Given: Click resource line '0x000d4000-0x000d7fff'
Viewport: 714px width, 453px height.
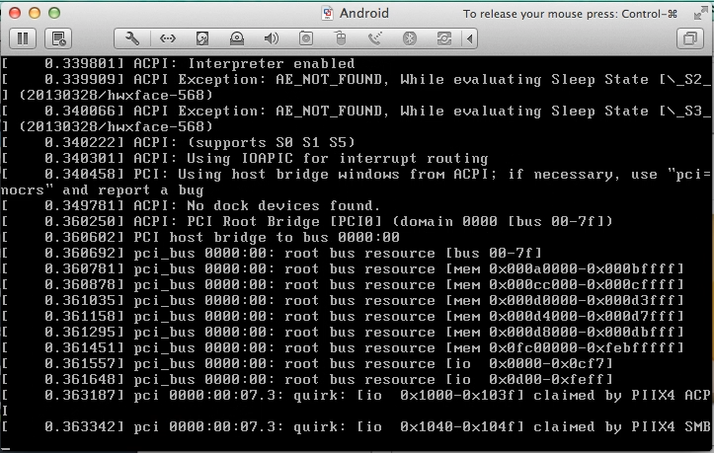Looking at the screenshot, I should (343, 317).
